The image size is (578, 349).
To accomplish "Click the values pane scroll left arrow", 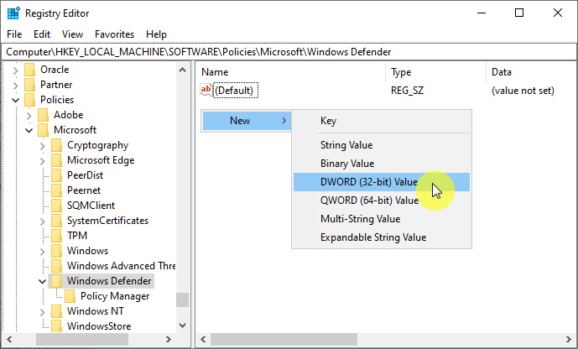I will [x=203, y=339].
